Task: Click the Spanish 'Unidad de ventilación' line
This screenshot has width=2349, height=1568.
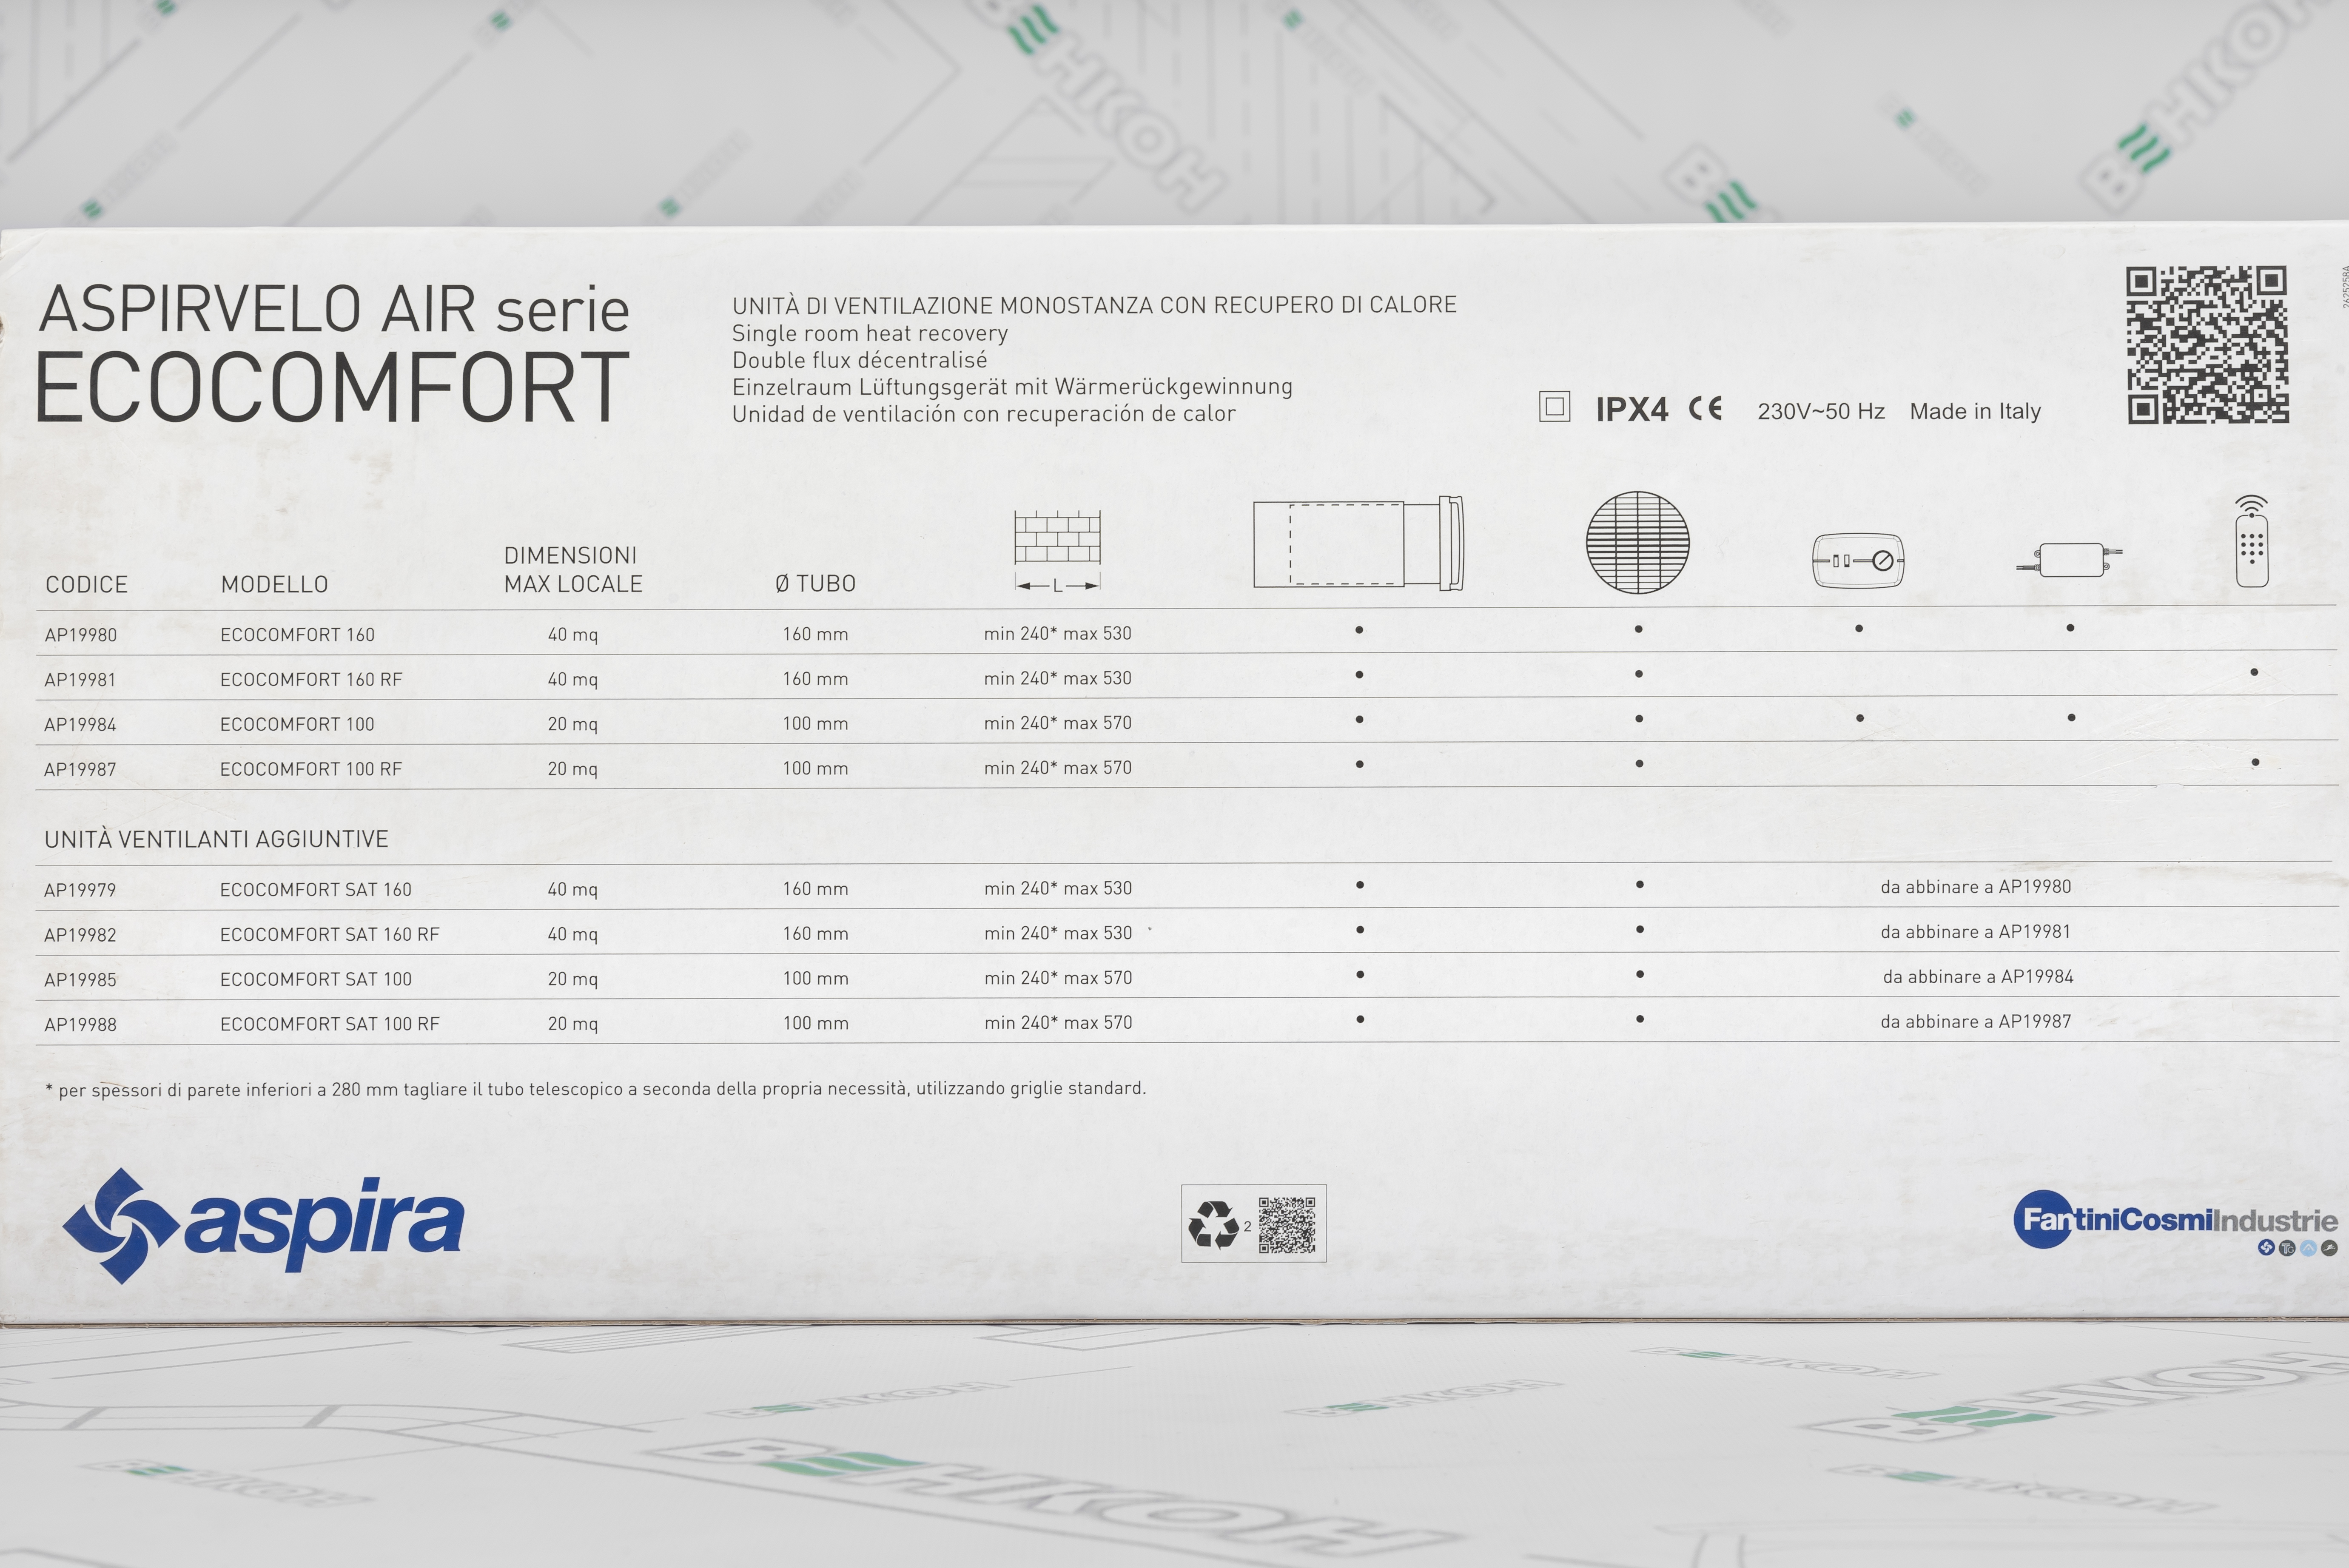Action: coord(984,414)
